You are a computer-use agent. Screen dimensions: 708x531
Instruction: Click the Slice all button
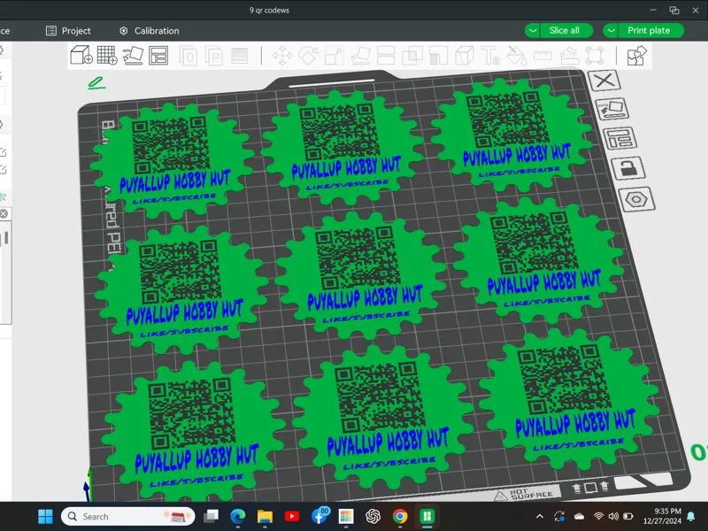click(x=564, y=30)
